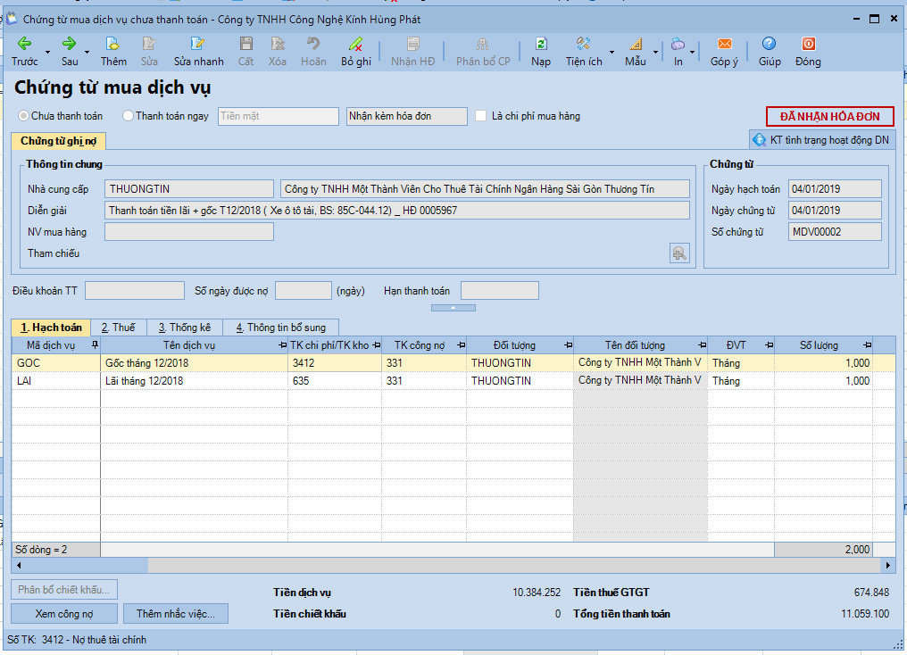Click account cell 3412
This screenshot has height=655, width=907.
pyautogui.click(x=335, y=363)
